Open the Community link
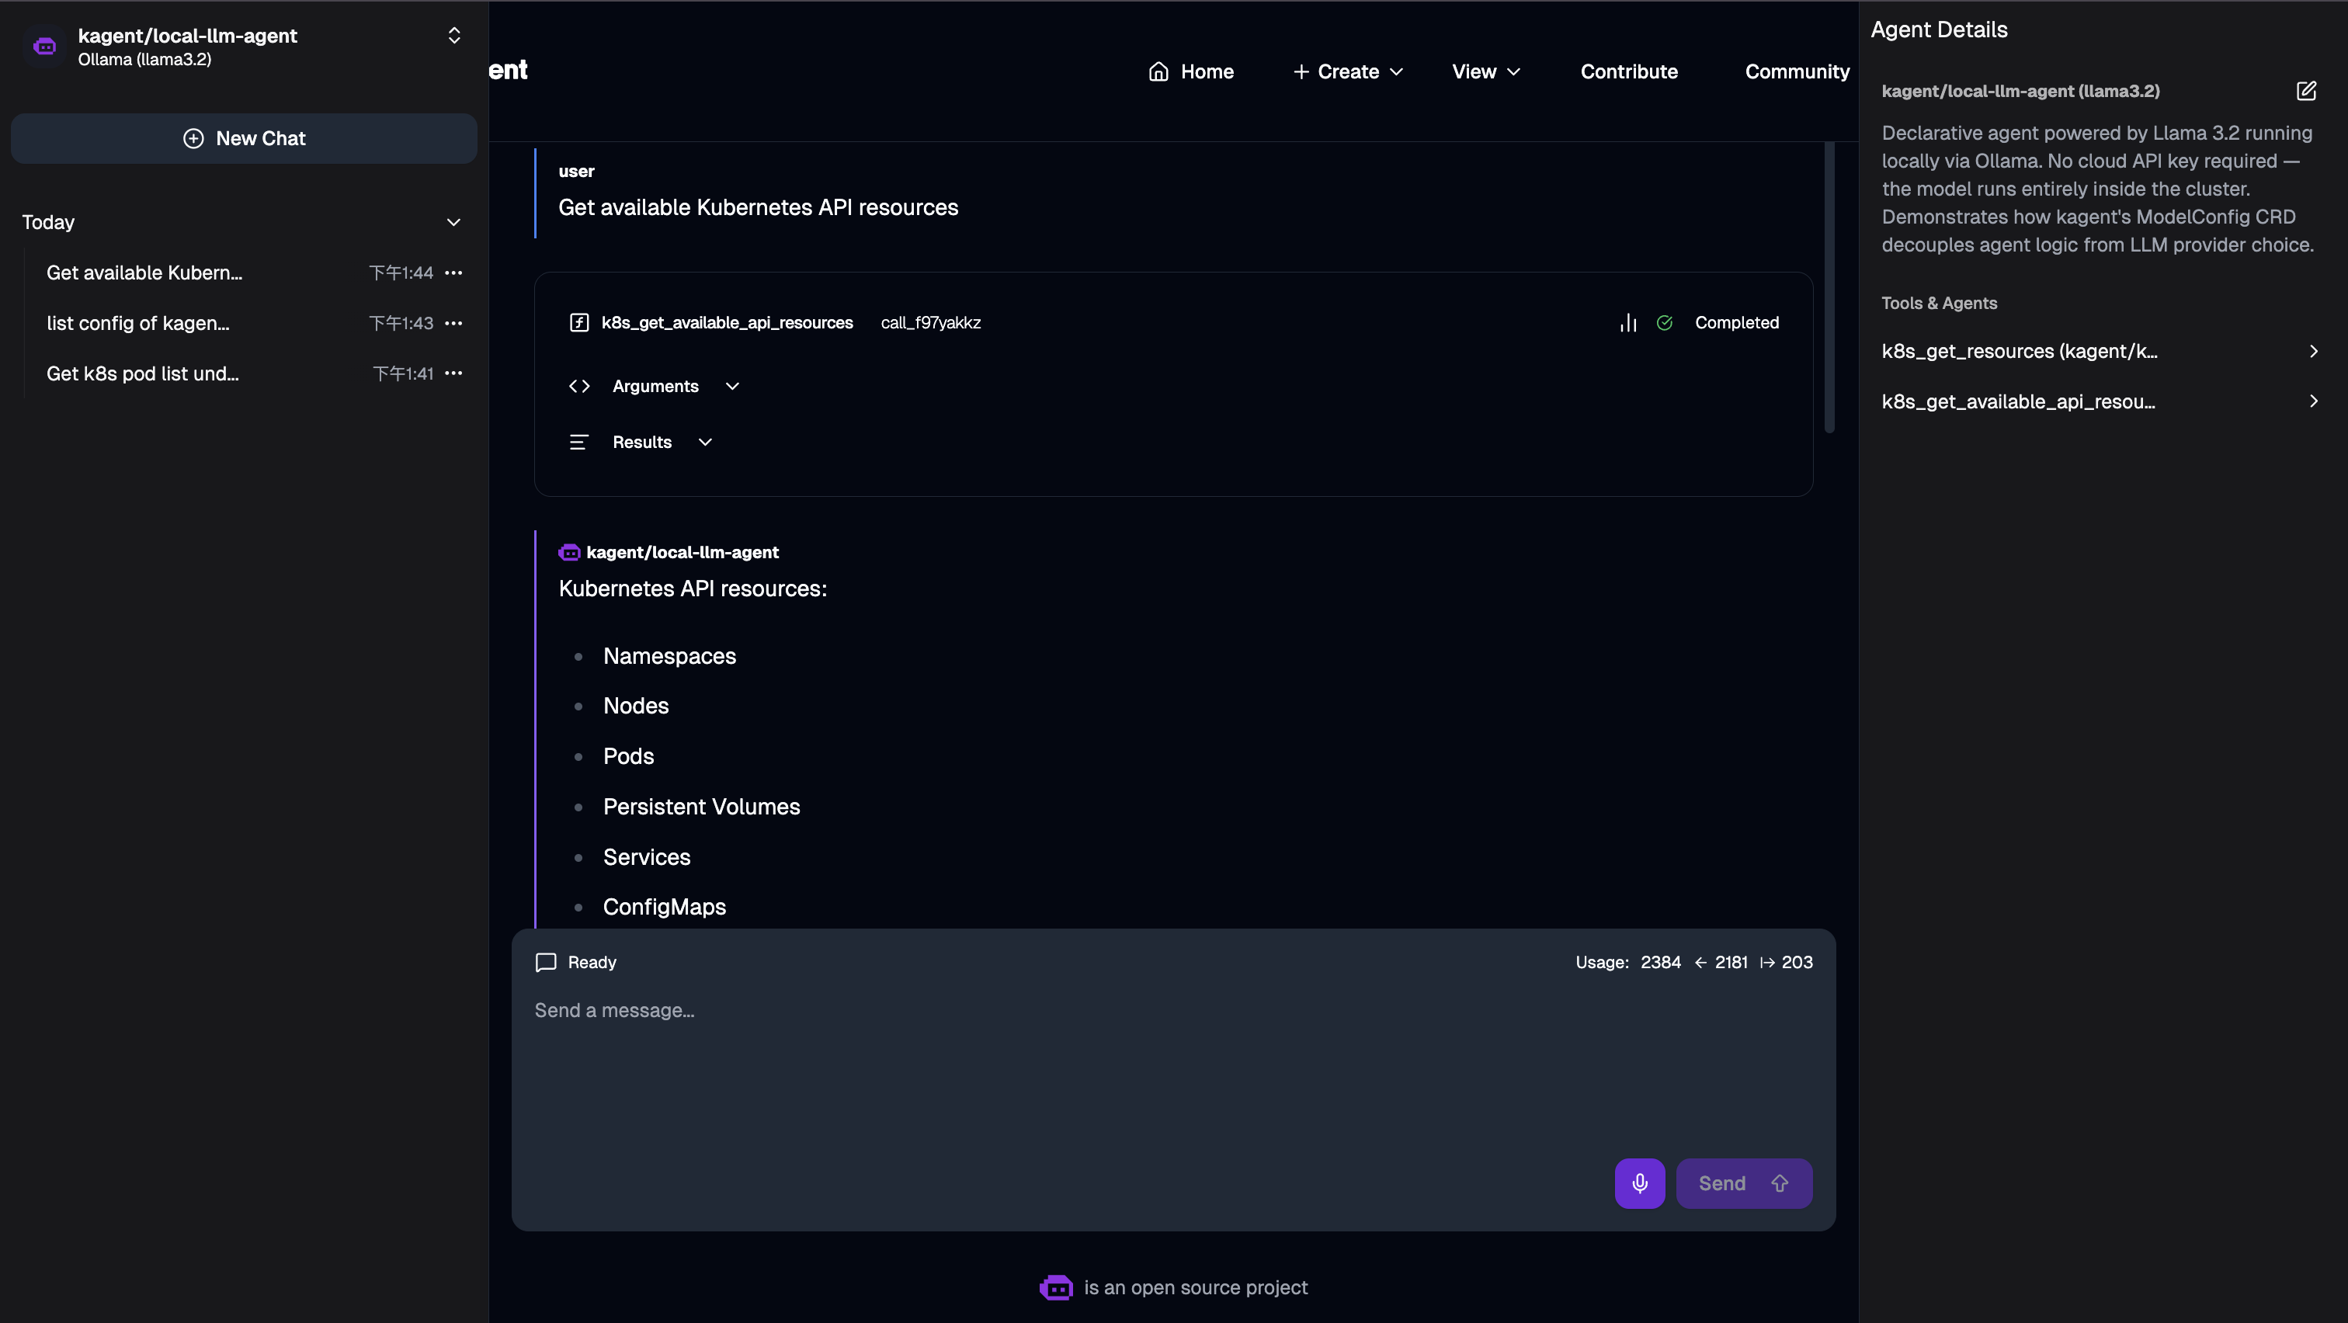 [x=1797, y=71]
